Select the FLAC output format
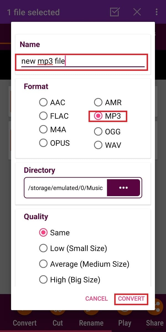 (43, 116)
